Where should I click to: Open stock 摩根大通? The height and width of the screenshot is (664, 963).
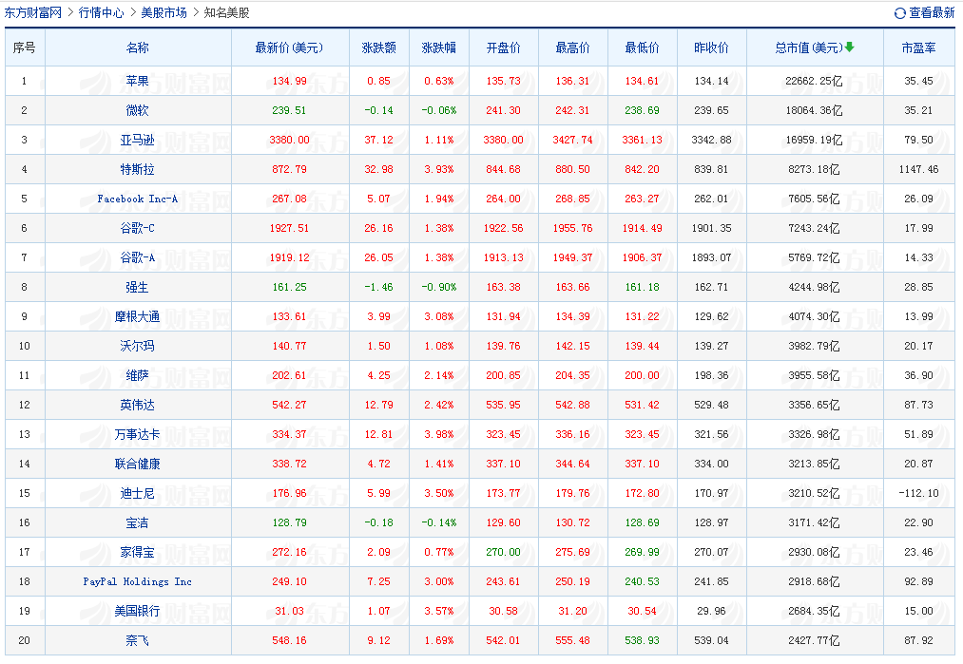point(138,316)
